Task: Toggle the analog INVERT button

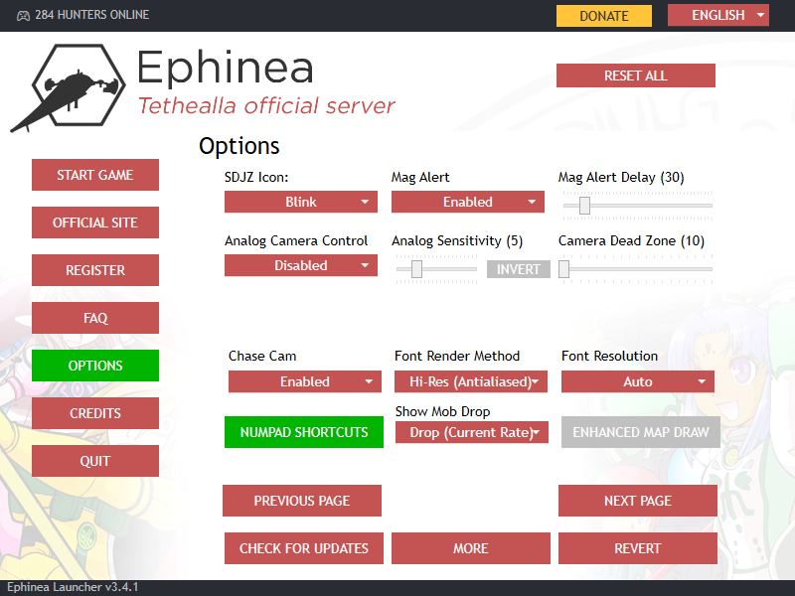Action: pos(518,269)
